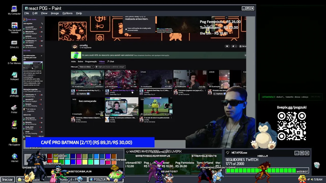The image size is (326, 183).
Task: Open DrikaWeird channel in sidebar
Action: tap(33, 46)
